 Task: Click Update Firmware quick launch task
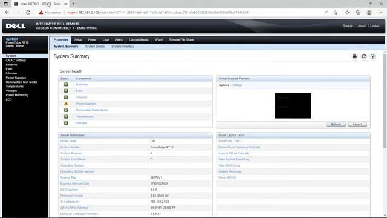pos(229,171)
